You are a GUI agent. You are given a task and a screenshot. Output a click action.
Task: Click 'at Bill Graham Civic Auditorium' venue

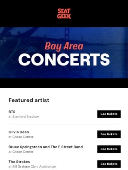[x=32, y=166]
